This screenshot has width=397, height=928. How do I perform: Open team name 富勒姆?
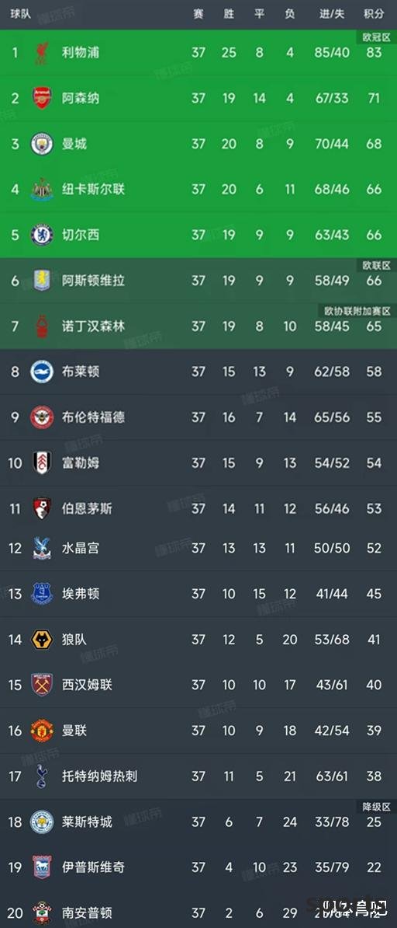coord(81,462)
